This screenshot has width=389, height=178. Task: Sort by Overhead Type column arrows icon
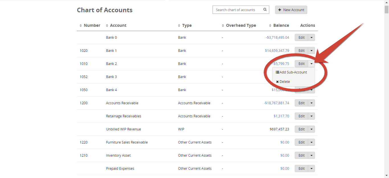[223, 26]
